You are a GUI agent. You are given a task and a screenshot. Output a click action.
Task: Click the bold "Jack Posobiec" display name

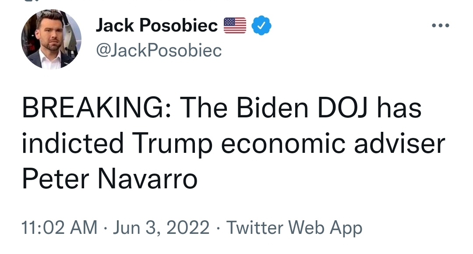[156, 25]
